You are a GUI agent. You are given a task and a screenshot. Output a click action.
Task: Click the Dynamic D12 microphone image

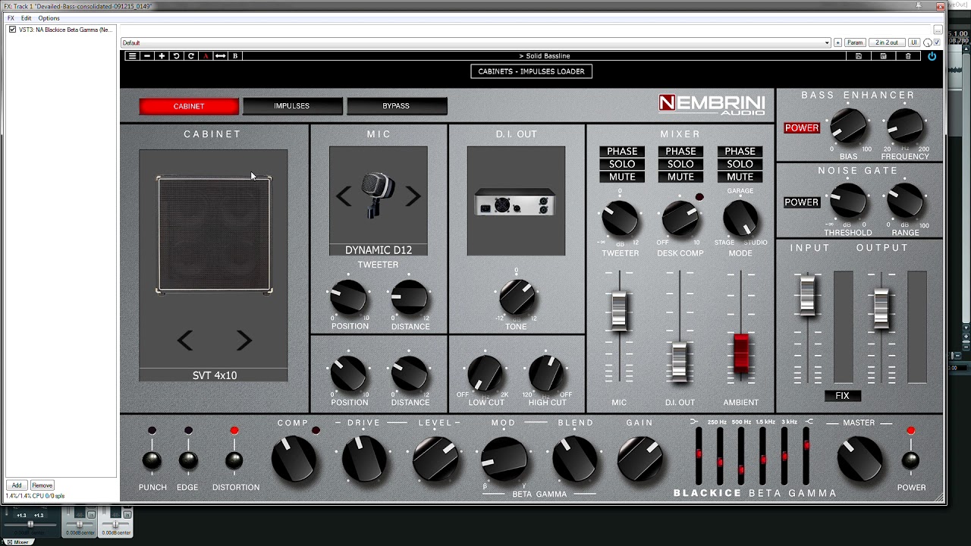coord(377,195)
